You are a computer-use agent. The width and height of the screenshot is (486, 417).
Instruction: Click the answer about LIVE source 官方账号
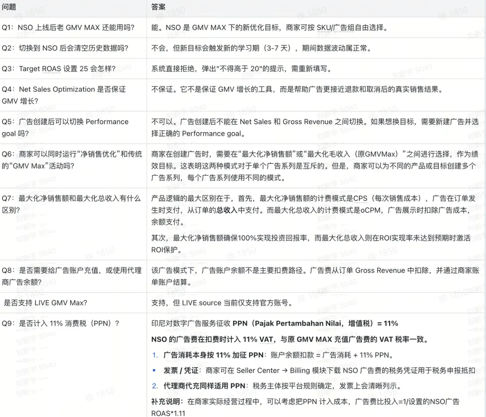[222, 303]
